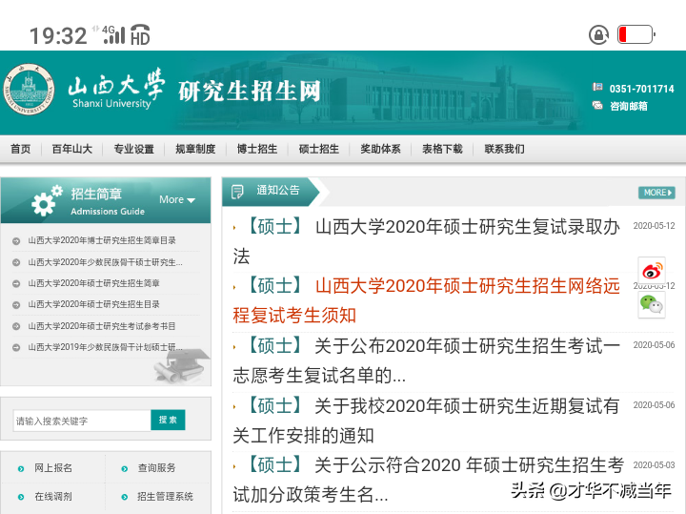Click the 搜索 search button
Viewport: 686px width, 514px height.
click(168, 420)
